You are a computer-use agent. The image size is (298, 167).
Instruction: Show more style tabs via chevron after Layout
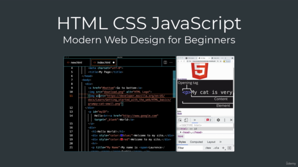(x=220, y=142)
